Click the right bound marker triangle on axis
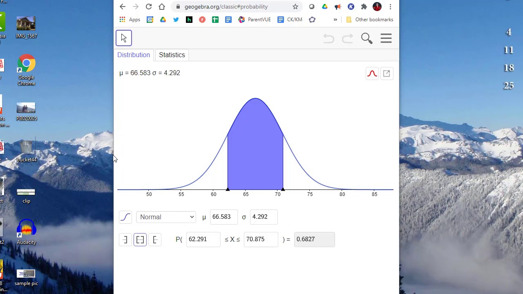Viewport: 523px width, 294px height. click(x=283, y=189)
